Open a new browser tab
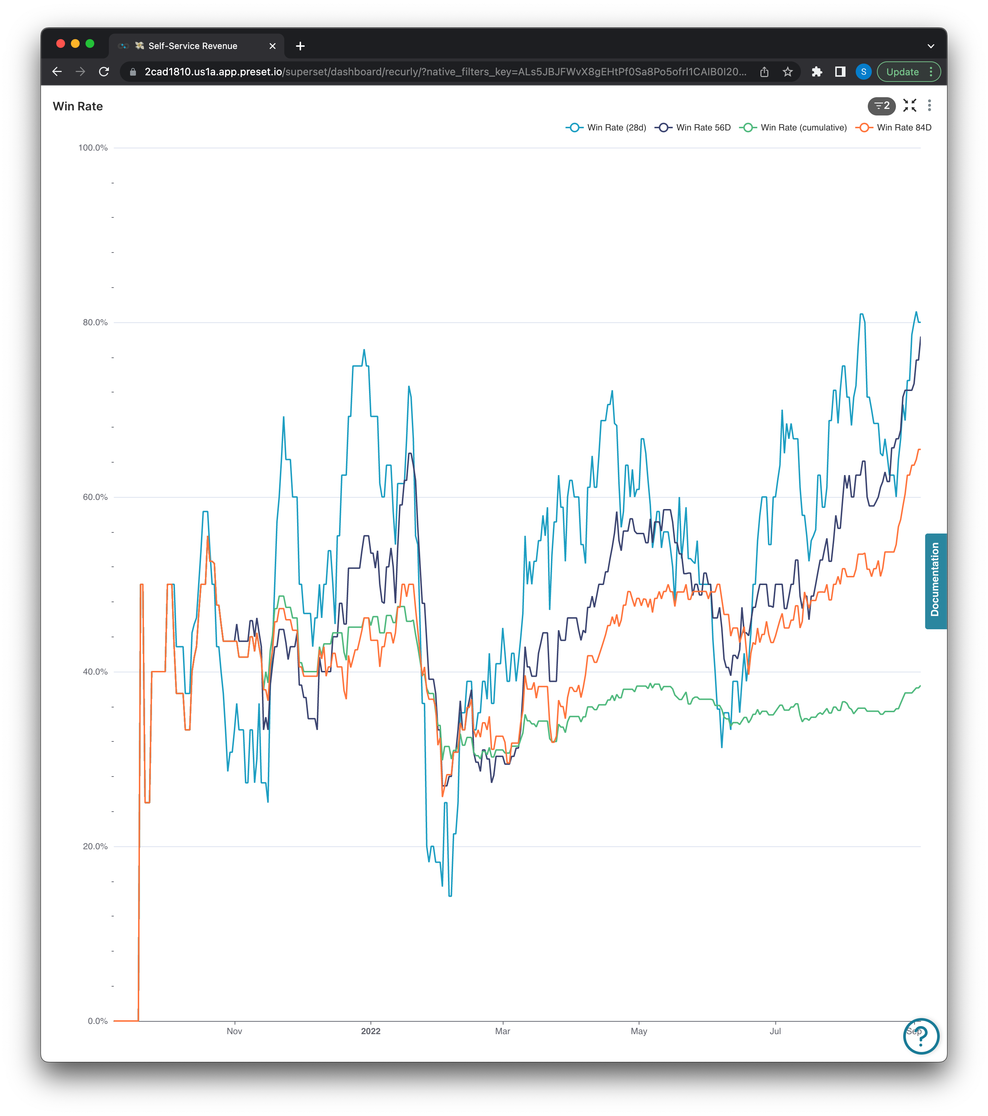 coord(300,46)
